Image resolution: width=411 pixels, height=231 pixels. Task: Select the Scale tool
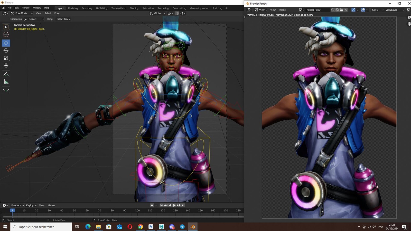click(x=6, y=58)
